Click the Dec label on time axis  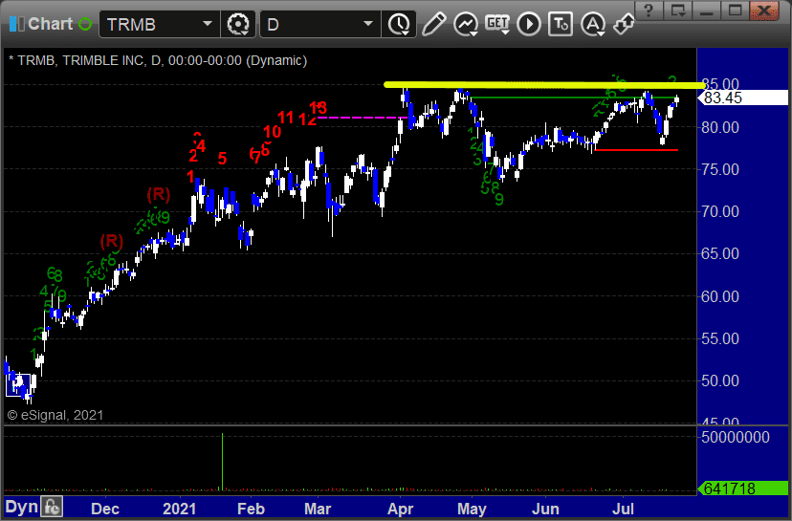[x=105, y=509]
